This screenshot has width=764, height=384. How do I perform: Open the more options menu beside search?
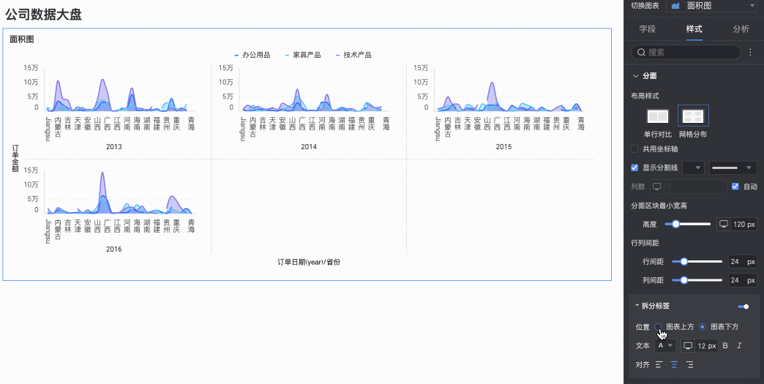coord(750,53)
